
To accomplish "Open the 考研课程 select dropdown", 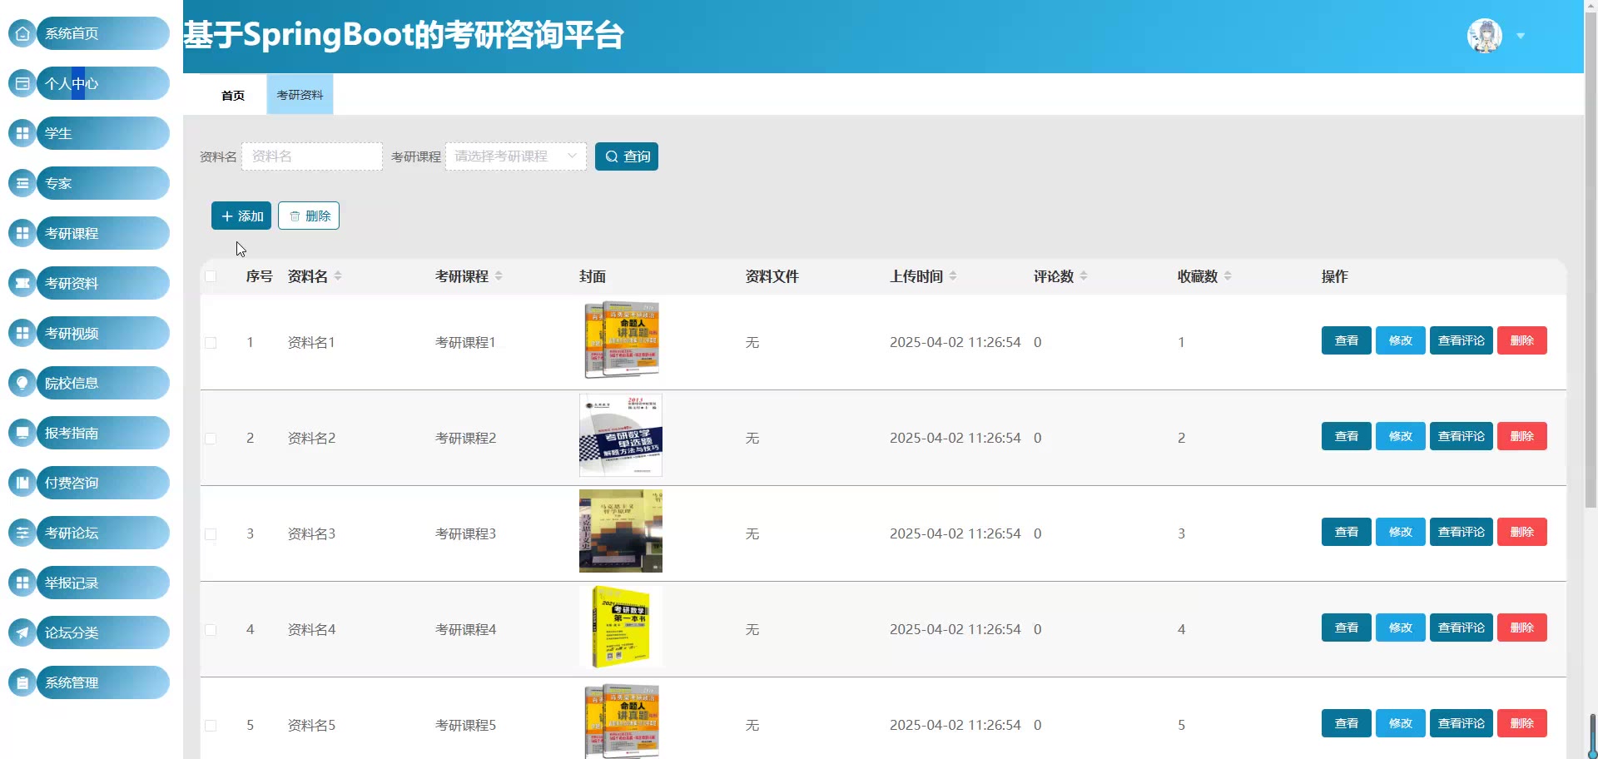I will tap(515, 156).
